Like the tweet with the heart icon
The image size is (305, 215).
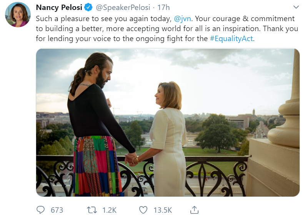tap(143, 210)
